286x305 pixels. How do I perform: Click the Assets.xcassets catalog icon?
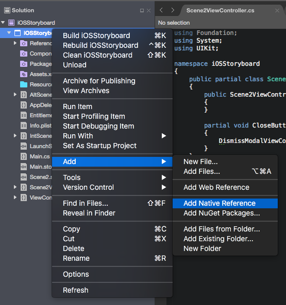[24, 74]
